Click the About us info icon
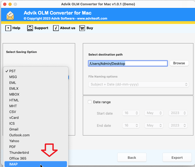Screen dimensions: 195x167 coord(56,28)
